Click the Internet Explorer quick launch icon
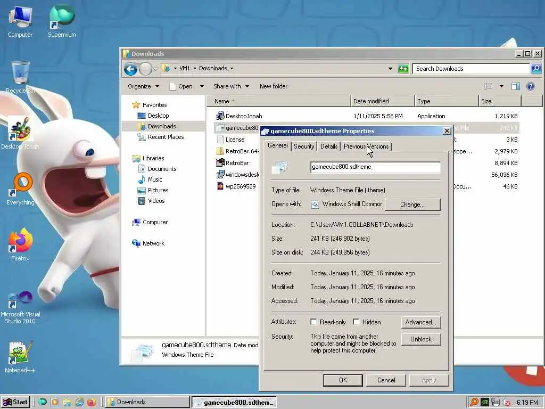Viewport: 545px width, 409px height. pyautogui.click(x=79, y=402)
